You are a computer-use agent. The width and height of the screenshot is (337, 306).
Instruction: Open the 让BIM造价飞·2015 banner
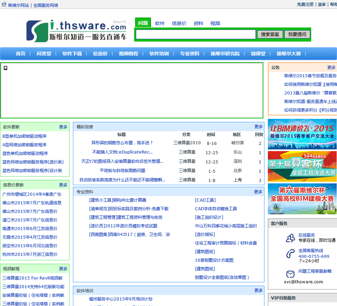302,134
